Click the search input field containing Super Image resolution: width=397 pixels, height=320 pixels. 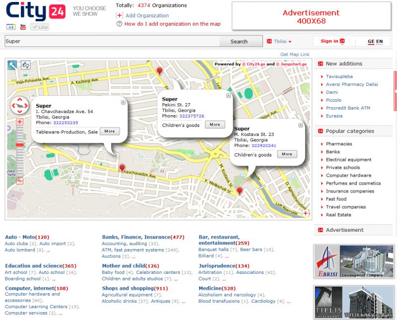[112, 42]
